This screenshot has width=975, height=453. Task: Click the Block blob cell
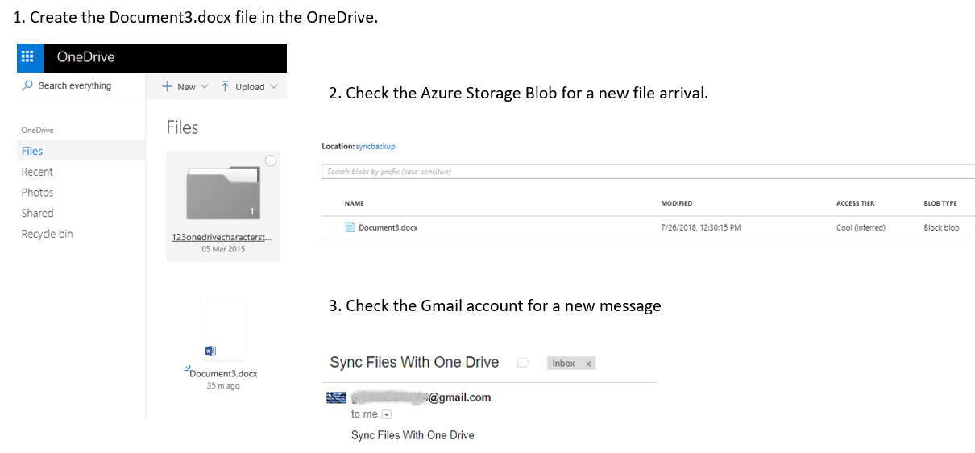941,227
